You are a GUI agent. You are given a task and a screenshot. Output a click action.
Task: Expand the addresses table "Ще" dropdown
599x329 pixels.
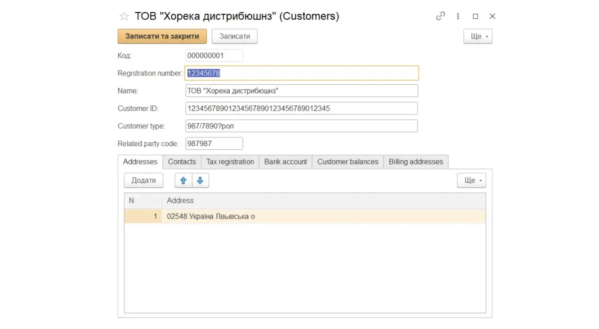(471, 181)
